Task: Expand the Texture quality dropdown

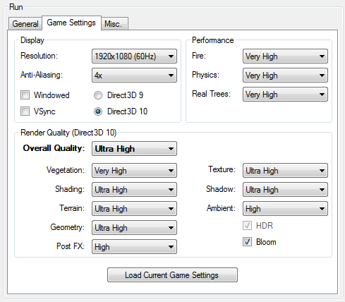Action: pos(285,171)
